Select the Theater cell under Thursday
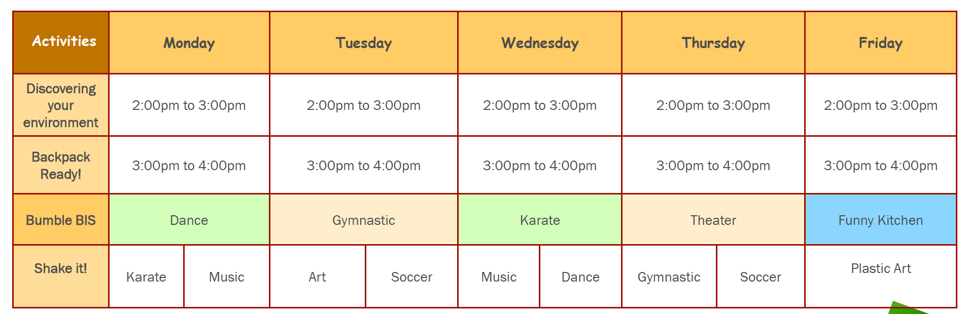The image size is (966, 314). tap(713, 220)
